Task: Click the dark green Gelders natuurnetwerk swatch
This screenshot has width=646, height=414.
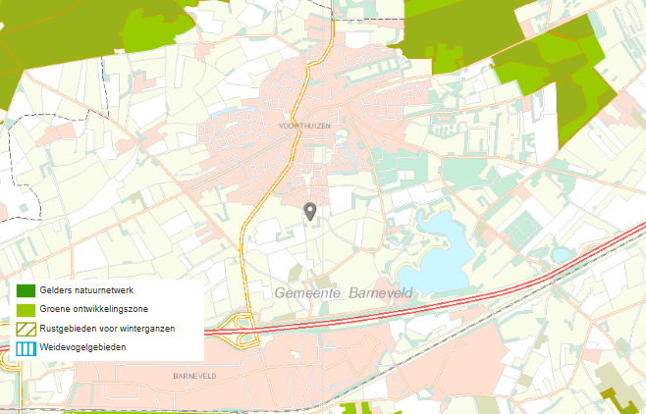Action: coord(27,290)
